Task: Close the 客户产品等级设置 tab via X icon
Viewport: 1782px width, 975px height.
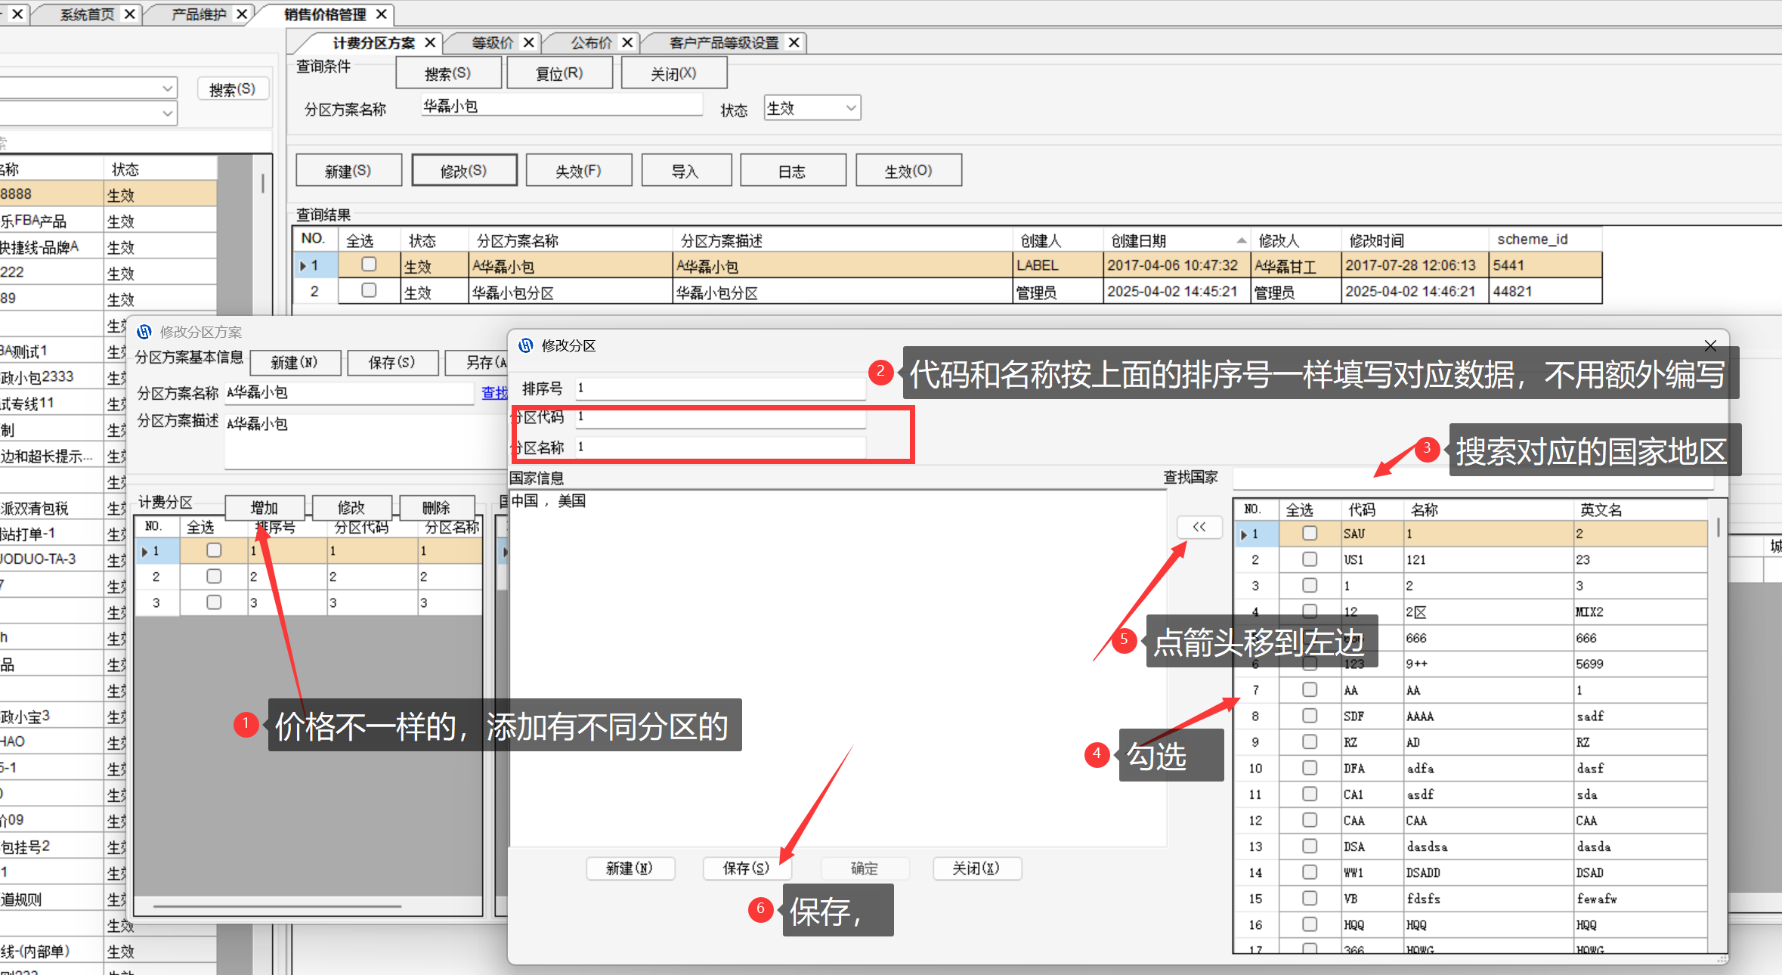Action: [794, 42]
